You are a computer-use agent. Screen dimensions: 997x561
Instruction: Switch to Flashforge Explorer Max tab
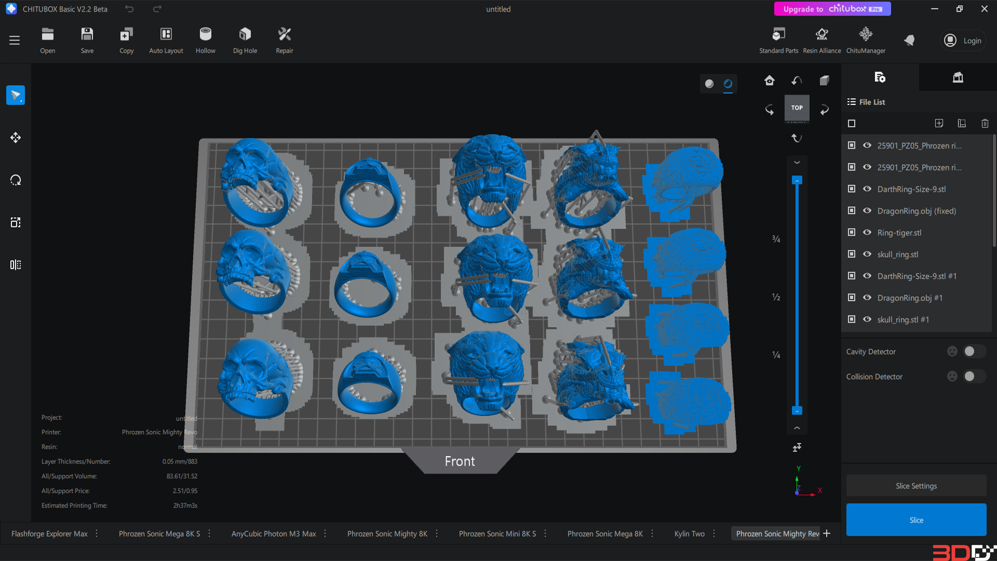point(49,534)
